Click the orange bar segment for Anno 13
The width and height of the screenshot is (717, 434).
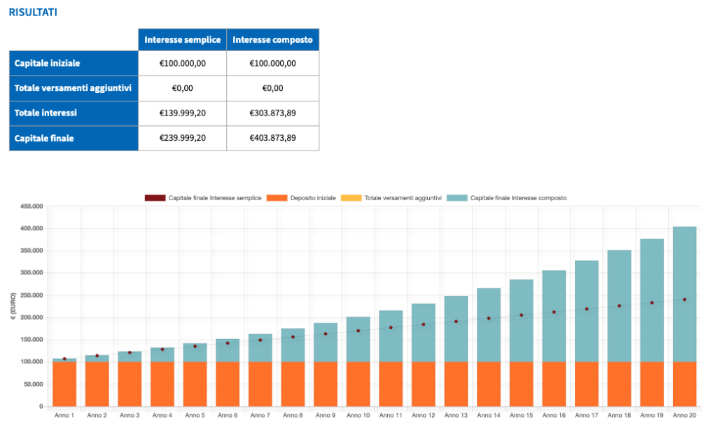tap(456, 384)
